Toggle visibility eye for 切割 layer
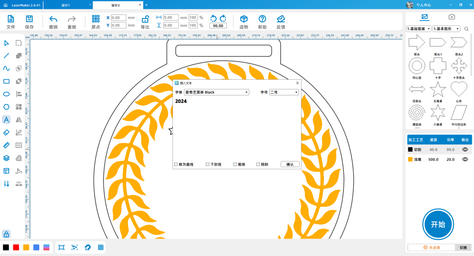 coord(465,149)
